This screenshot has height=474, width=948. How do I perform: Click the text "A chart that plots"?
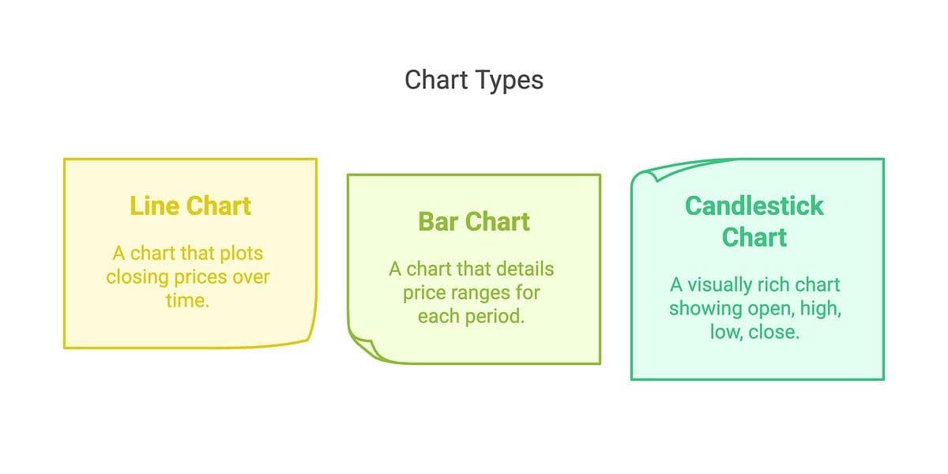point(188,254)
